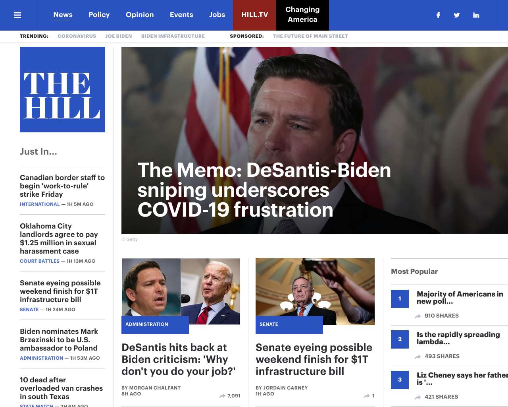
Task: Switch to the HILL.TV tab
Action: [254, 15]
